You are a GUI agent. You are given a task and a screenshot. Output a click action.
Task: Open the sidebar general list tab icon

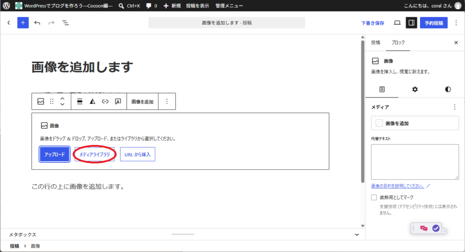click(382, 89)
